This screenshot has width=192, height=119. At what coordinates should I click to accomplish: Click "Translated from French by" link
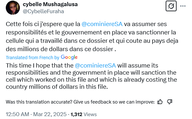coord(32,58)
